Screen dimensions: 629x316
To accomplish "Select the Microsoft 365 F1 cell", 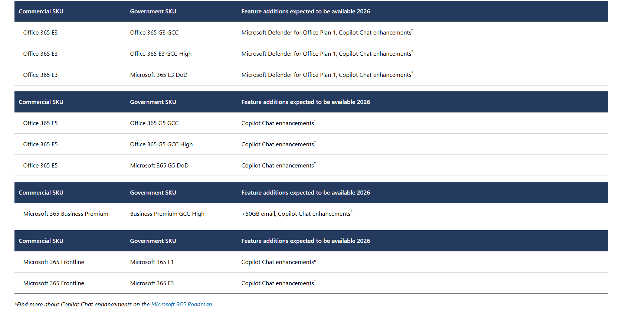I will tap(152, 262).
